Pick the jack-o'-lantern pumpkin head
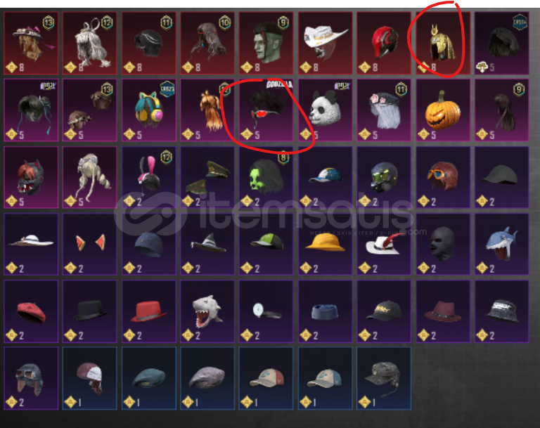 [442, 110]
